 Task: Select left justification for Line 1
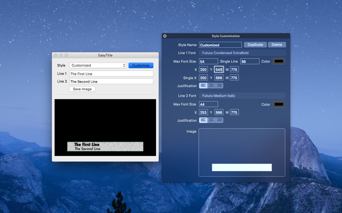[x=203, y=86]
